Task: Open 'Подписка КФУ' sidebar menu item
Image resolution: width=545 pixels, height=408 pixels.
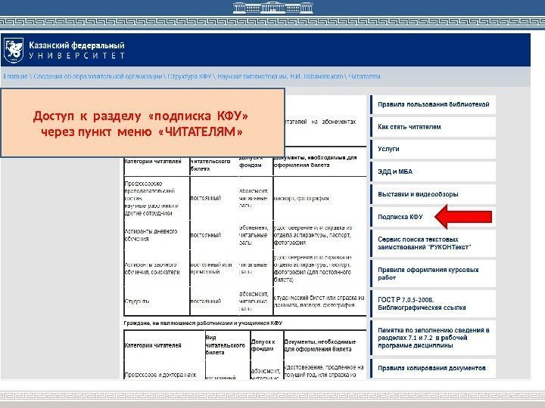Action: (433, 217)
